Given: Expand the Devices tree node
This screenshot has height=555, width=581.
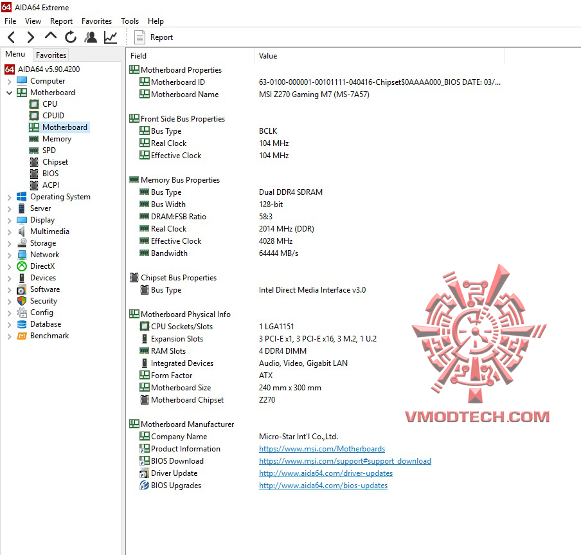Looking at the screenshot, I should [x=9, y=278].
